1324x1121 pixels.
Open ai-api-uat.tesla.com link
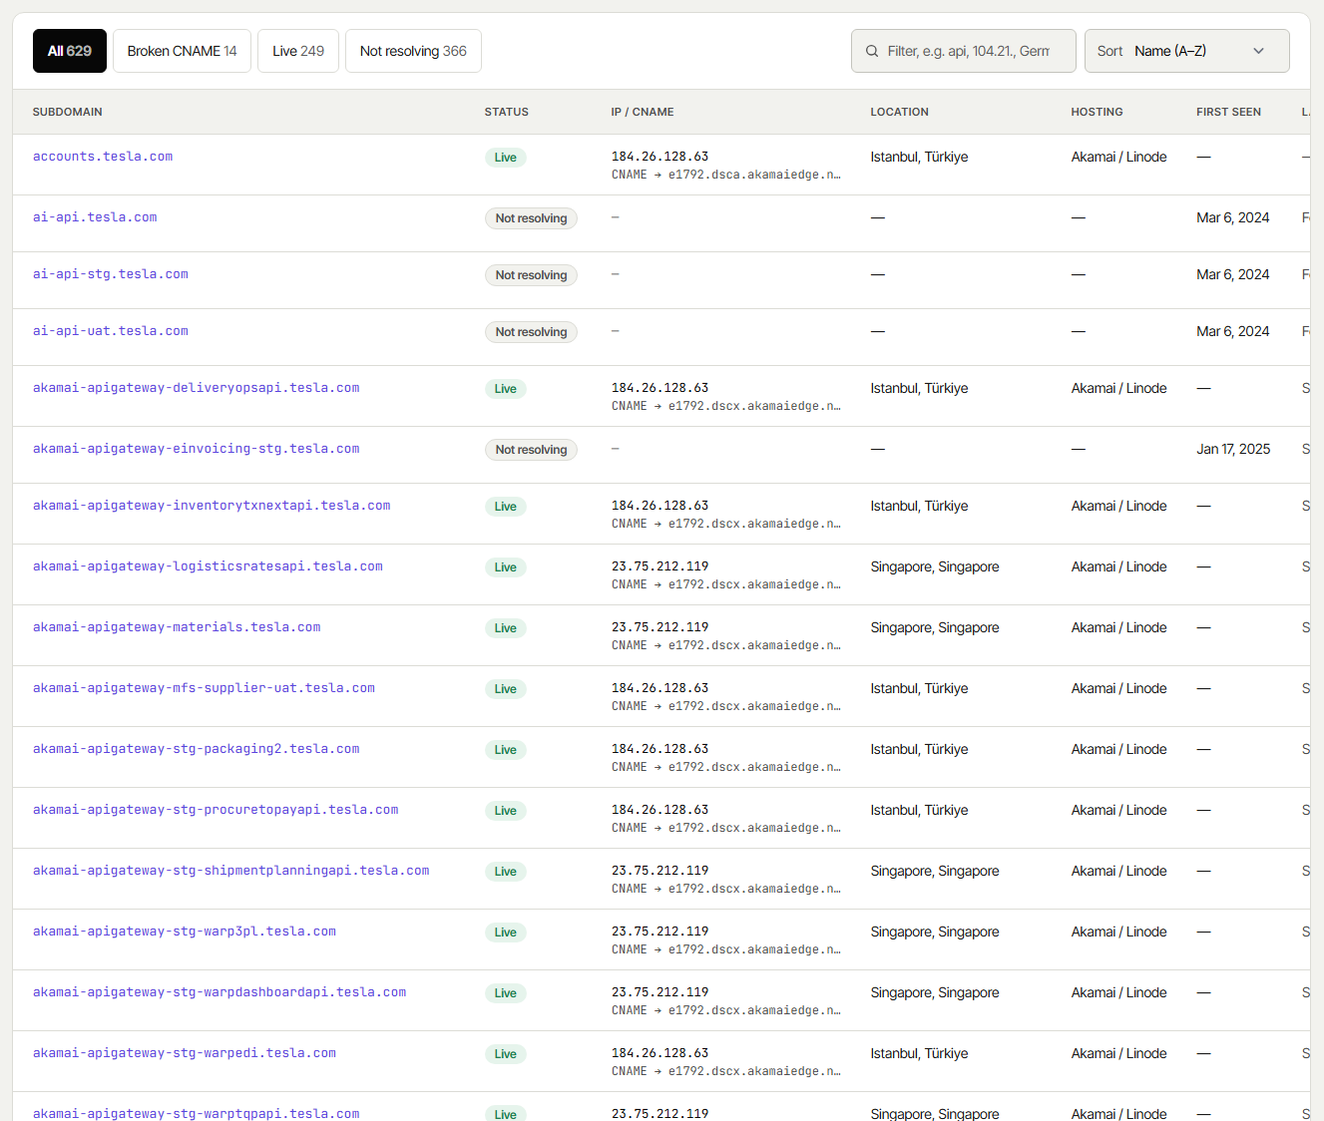pos(111,331)
